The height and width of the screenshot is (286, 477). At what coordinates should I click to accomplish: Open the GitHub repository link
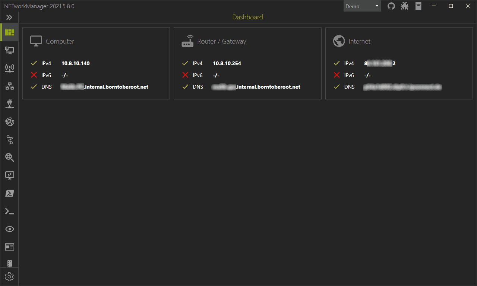tap(391, 6)
